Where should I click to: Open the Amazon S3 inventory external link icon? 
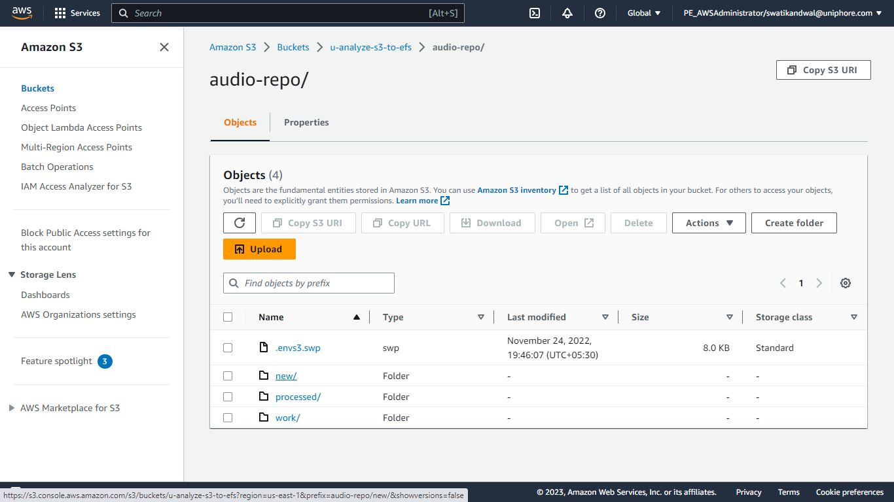(563, 190)
